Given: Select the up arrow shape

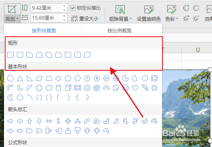Looking at the screenshot, I should [x=30, y=121].
